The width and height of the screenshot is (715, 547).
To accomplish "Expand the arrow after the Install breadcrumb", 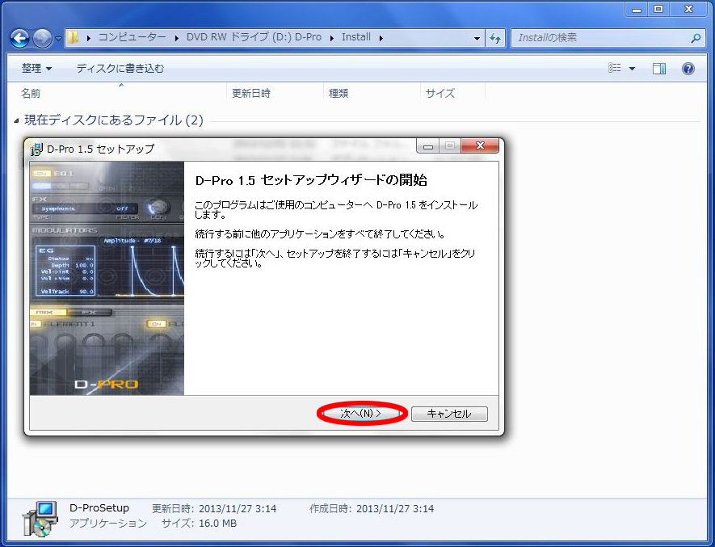I will [381, 38].
